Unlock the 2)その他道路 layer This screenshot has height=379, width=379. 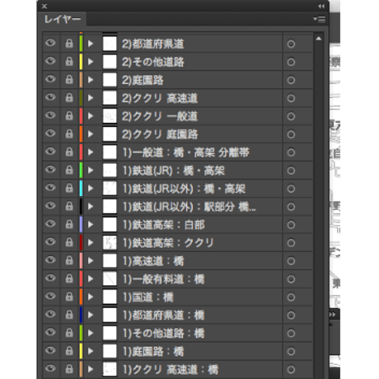coord(69,62)
